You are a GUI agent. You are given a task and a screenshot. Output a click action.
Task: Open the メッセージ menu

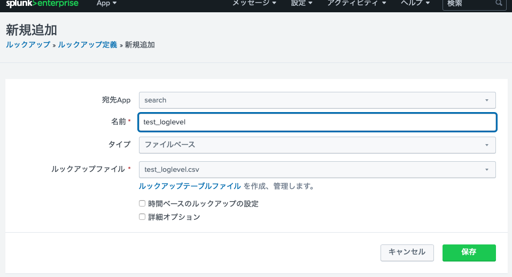point(254,3)
